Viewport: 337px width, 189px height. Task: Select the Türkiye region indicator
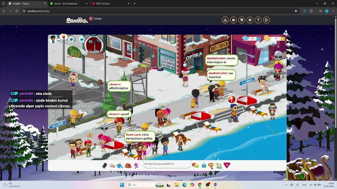coord(95,19)
